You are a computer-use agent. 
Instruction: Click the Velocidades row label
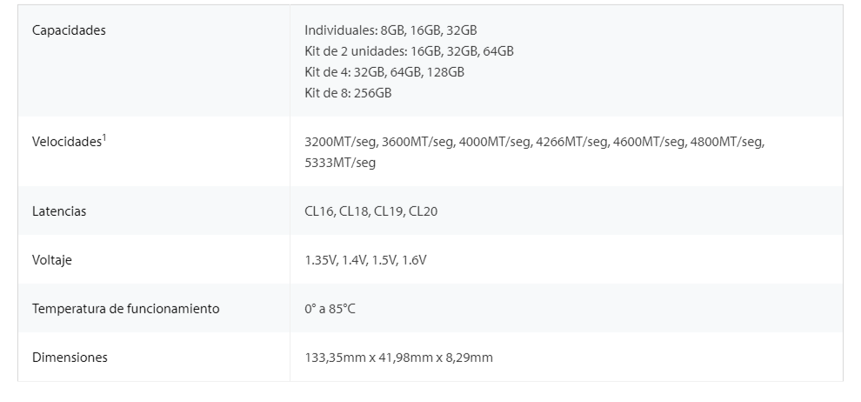point(66,142)
